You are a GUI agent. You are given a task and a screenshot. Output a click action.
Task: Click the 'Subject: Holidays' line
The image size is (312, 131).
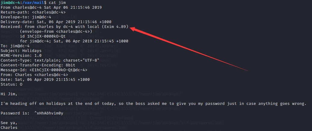pyautogui.click(x=21, y=50)
